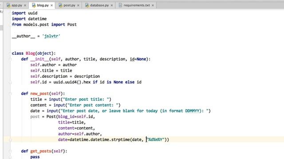This screenshot has width=284, height=159.
Task: Click the fold end marker beside self.id line
Action: [10, 83]
